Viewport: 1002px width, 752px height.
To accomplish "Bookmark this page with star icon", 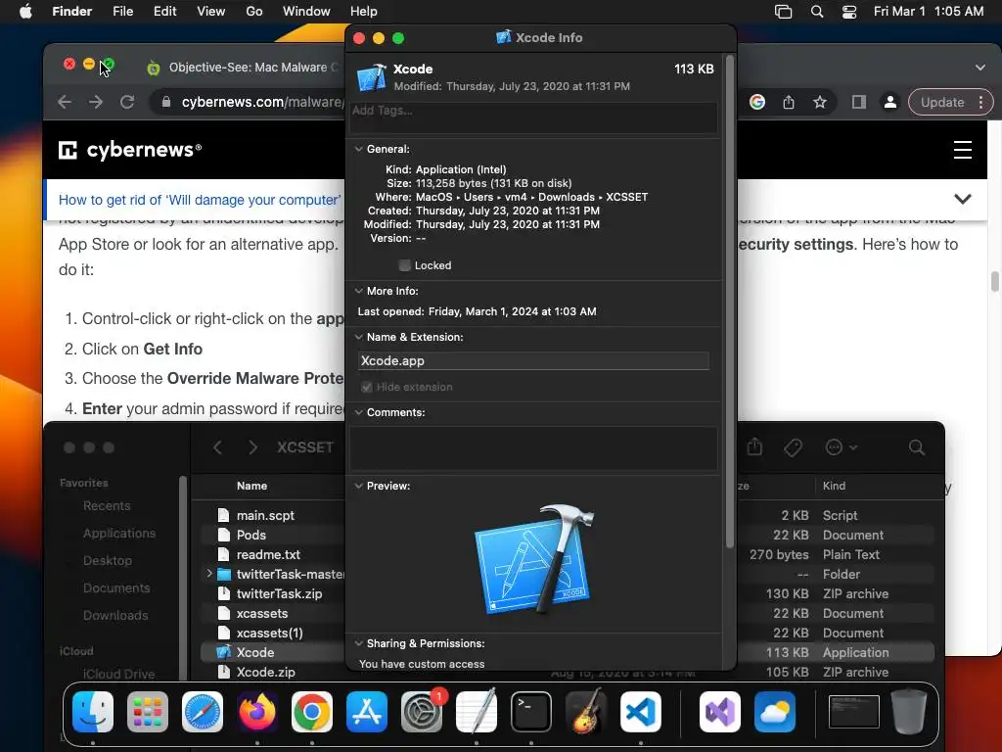I will coord(820,102).
